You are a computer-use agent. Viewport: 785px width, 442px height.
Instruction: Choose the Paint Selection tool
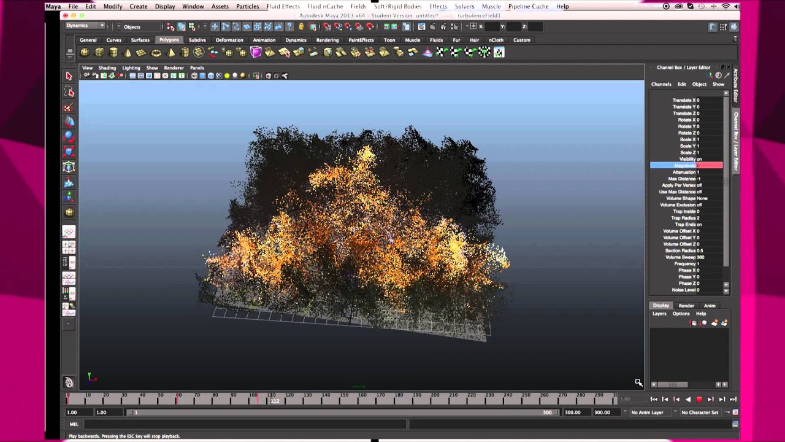pyautogui.click(x=69, y=107)
